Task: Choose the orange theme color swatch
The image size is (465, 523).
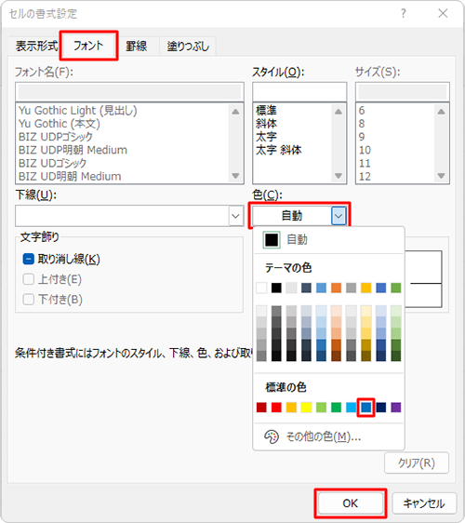Action: click(x=336, y=288)
